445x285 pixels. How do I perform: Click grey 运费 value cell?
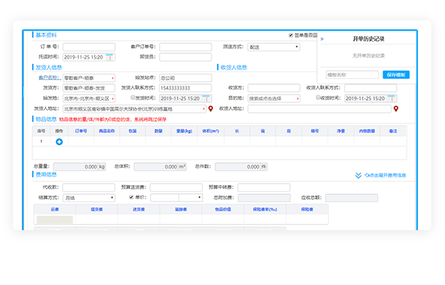(55, 220)
